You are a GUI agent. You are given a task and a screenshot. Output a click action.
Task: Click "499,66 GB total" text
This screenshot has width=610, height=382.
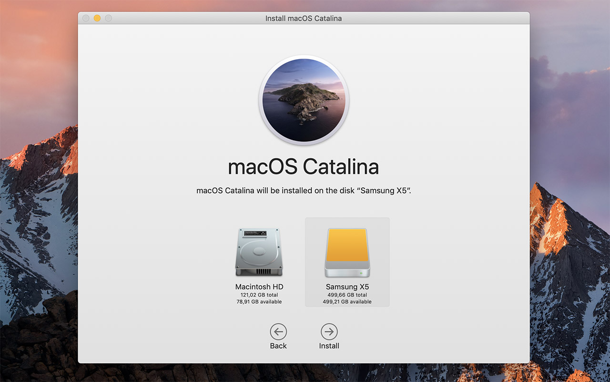pos(347,295)
